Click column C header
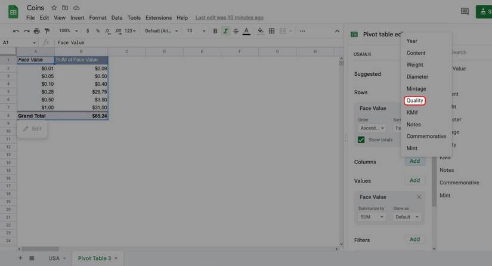 (126, 51)
